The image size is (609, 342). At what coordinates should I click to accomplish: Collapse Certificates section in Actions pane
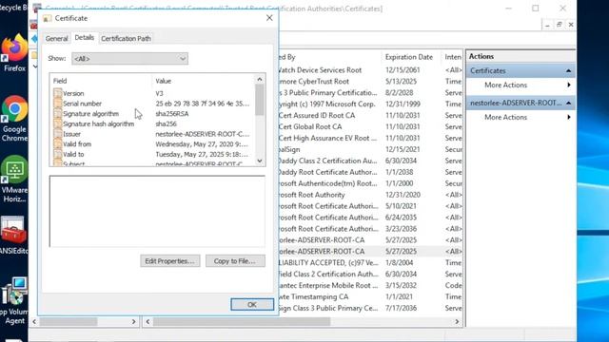tap(568, 70)
